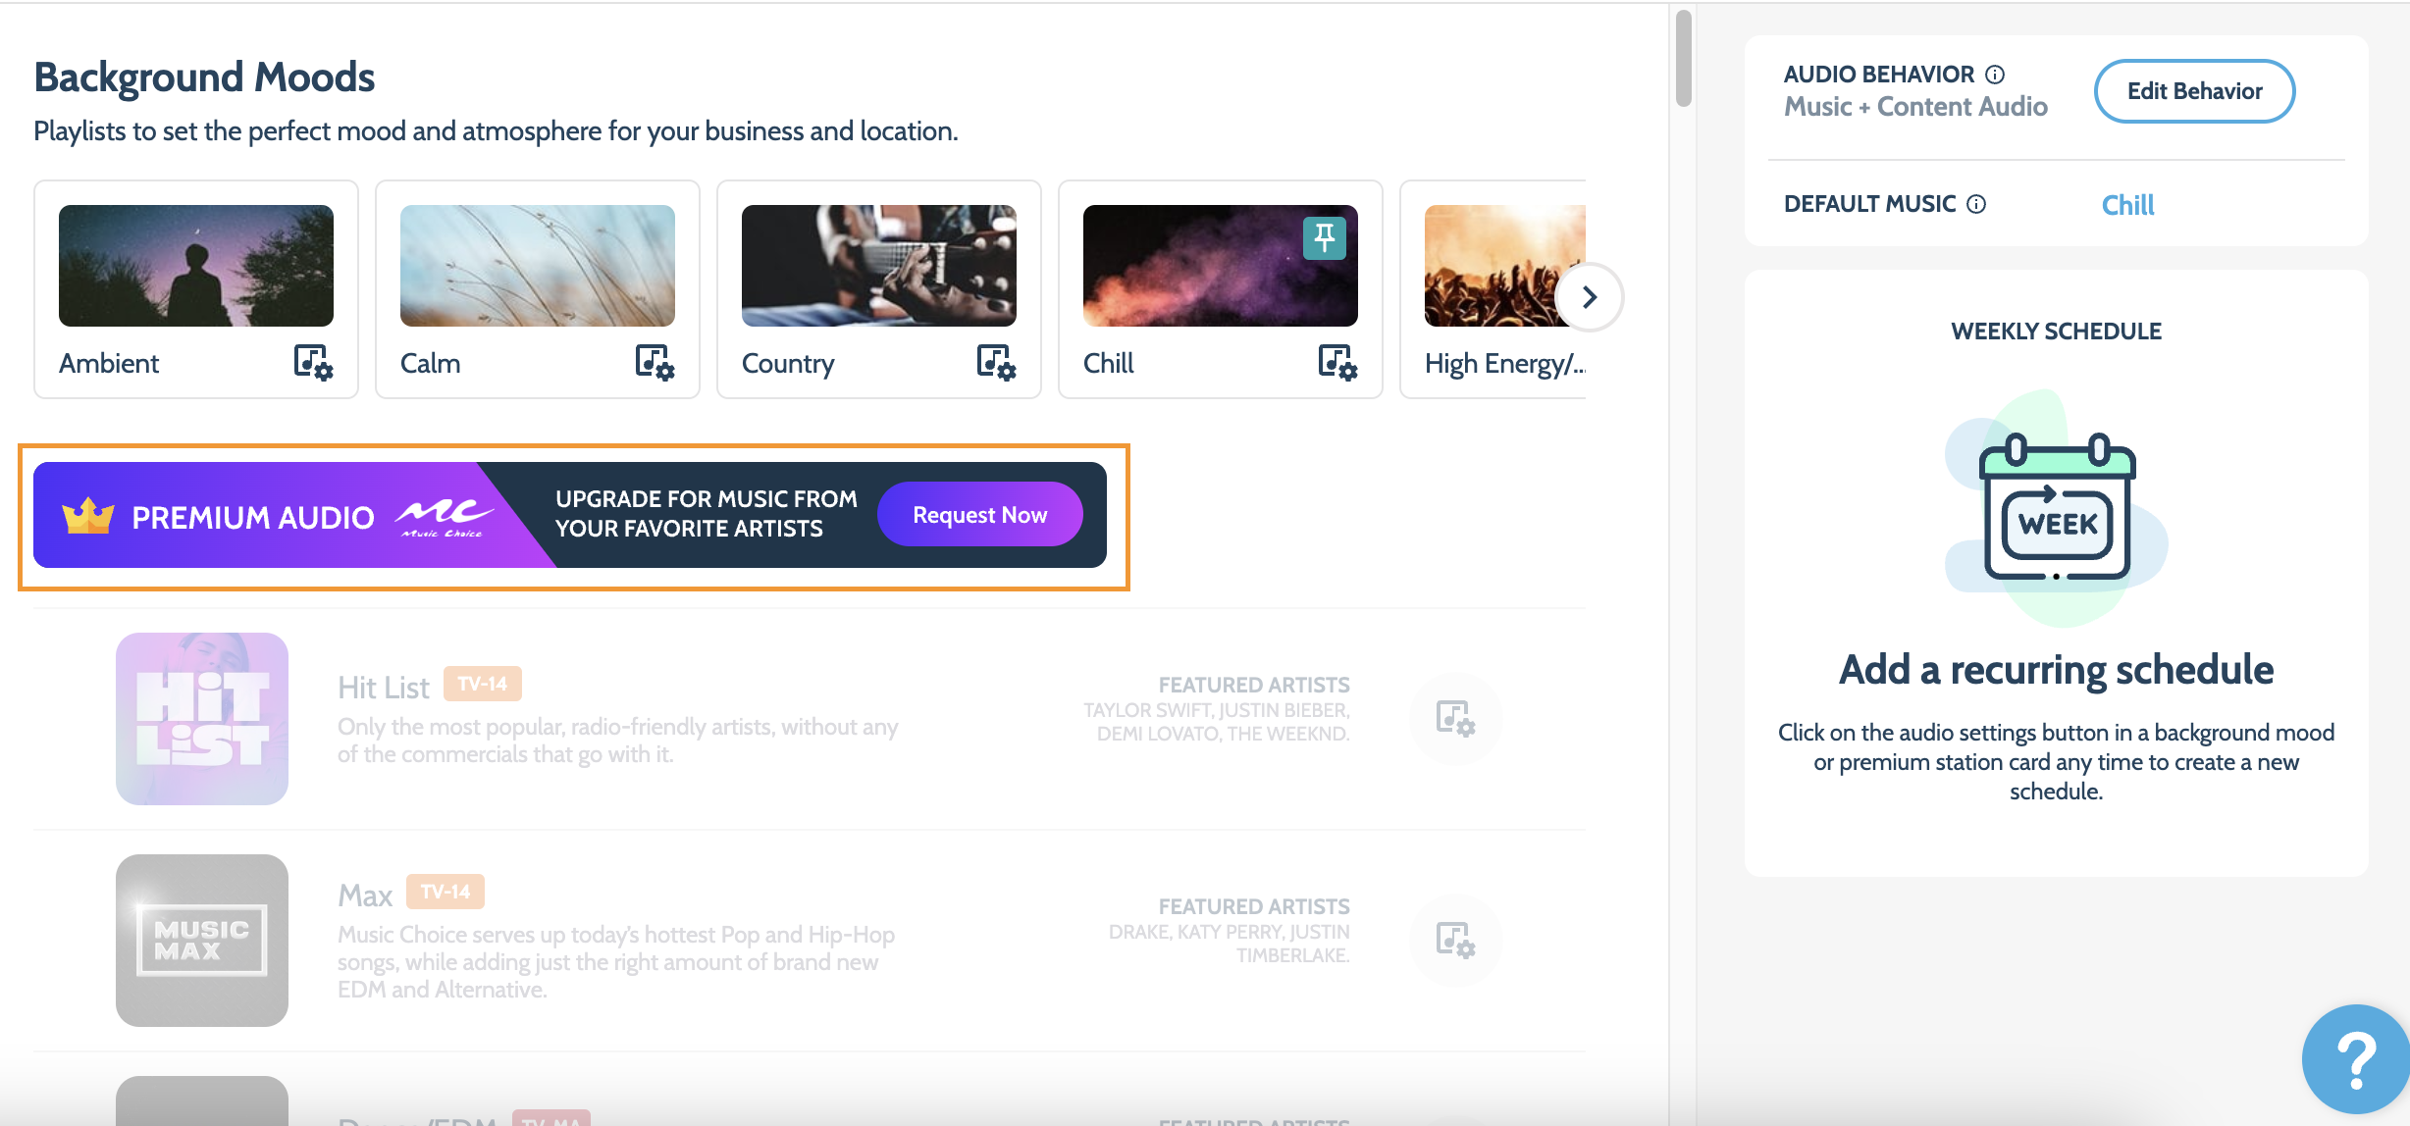Viewport: 2410px width, 1126px height.
Task: Click the Weekly Schedule heading
Action: tap(2057, 332)
